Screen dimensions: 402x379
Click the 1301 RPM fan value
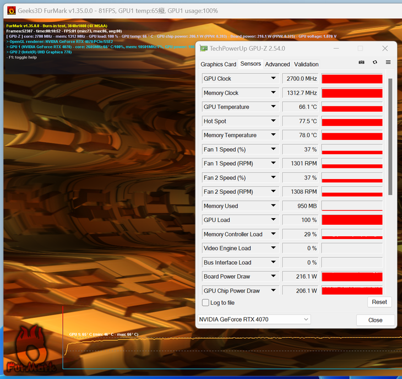tap(301, 164)
